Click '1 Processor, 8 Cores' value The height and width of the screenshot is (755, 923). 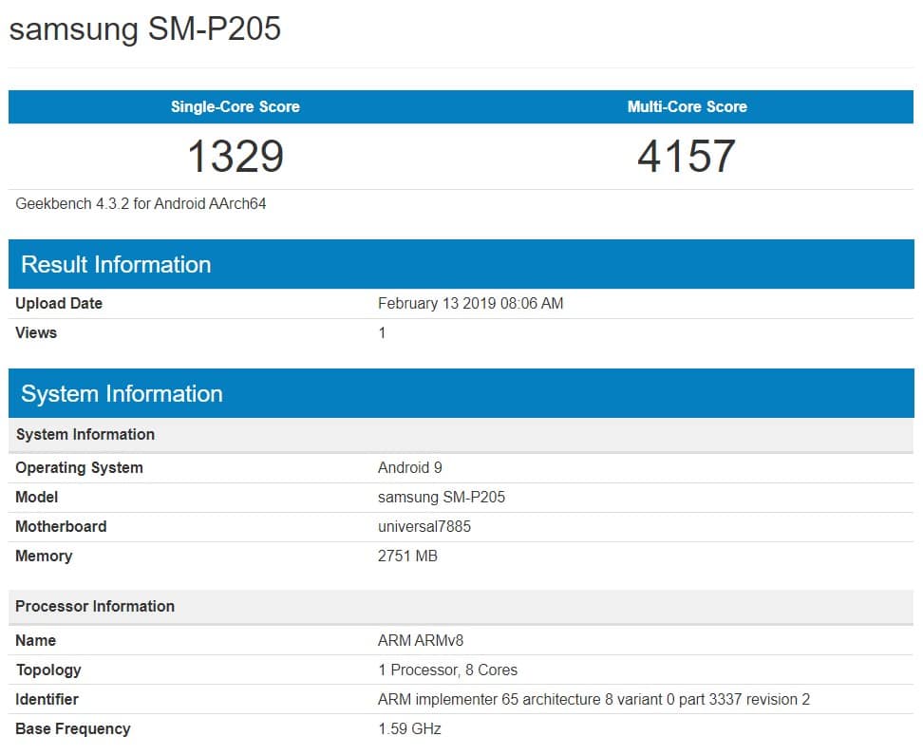click(x=447, y=670)
